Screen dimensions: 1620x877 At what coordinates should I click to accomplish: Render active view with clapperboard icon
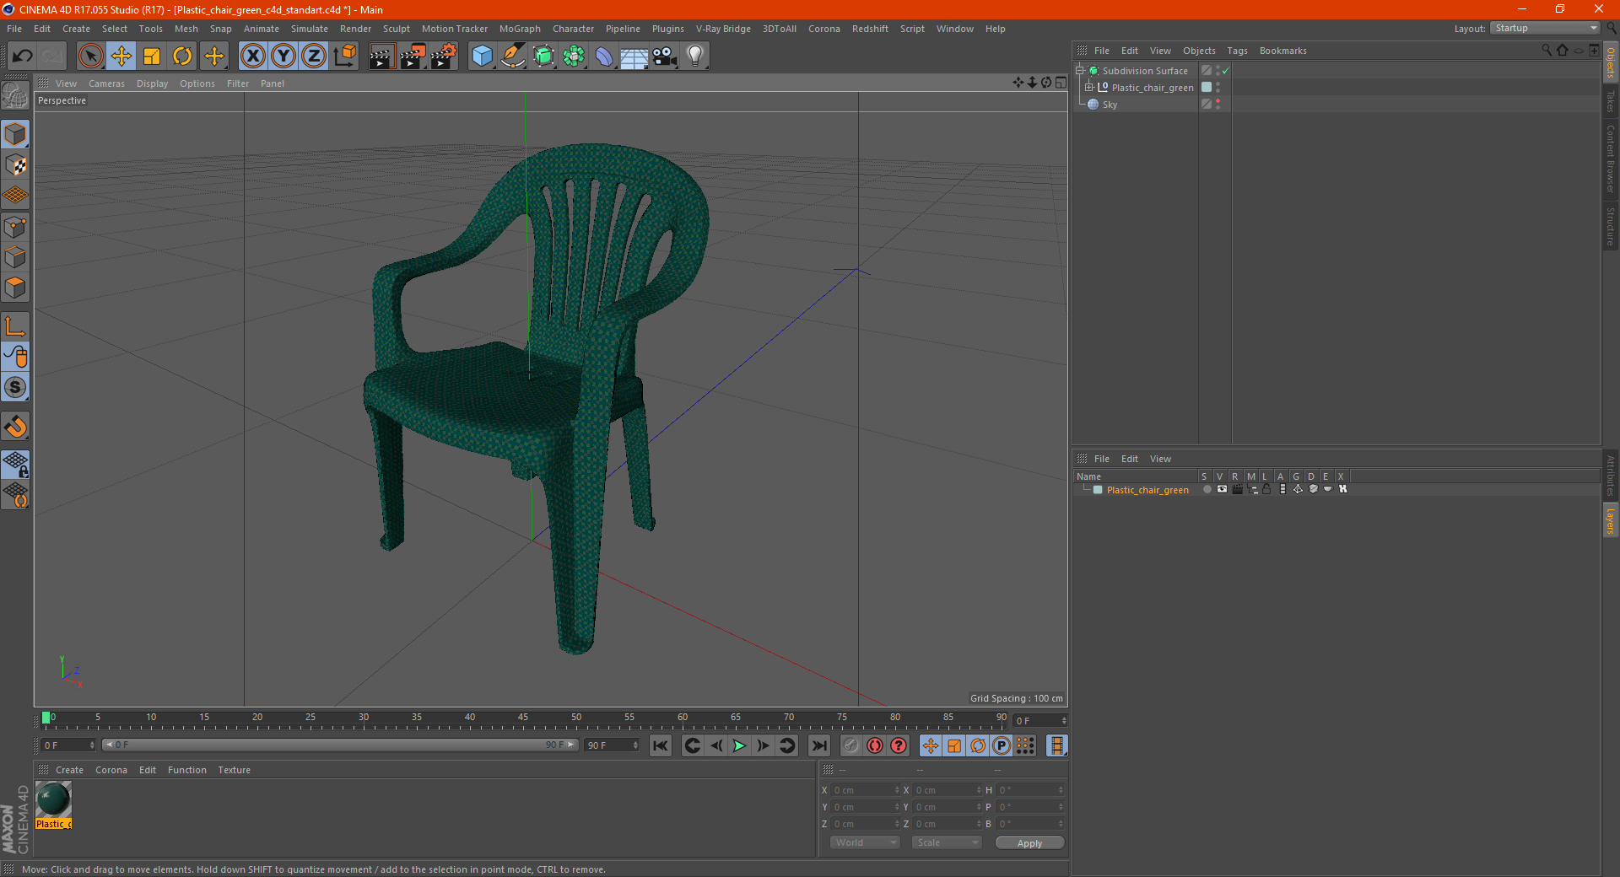point(381,56)
